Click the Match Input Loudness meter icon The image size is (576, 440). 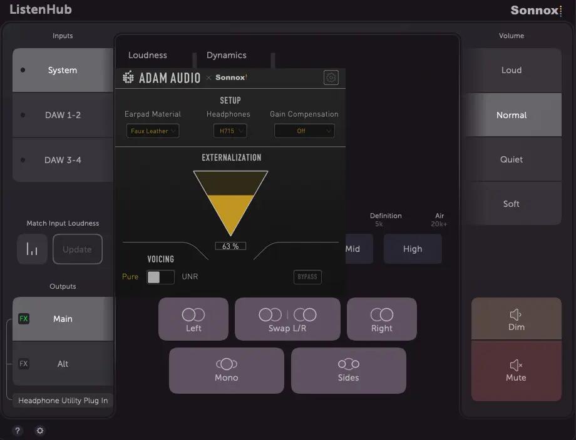pyautogui.click(x=32, y=249)
